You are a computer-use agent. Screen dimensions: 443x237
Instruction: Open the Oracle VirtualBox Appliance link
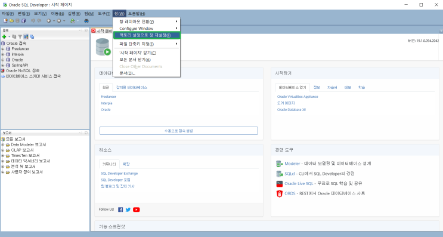click(x=298, y=97)
